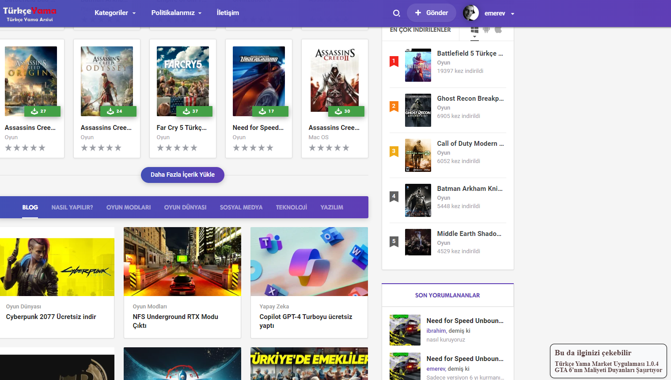Click rank 3 ribbon beside Call of Duty
This screenshot has height=380, width=671.
[x=394, y=152]
